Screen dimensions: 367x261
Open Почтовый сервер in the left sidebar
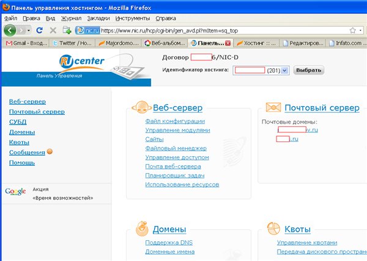[x=37, y=112]
